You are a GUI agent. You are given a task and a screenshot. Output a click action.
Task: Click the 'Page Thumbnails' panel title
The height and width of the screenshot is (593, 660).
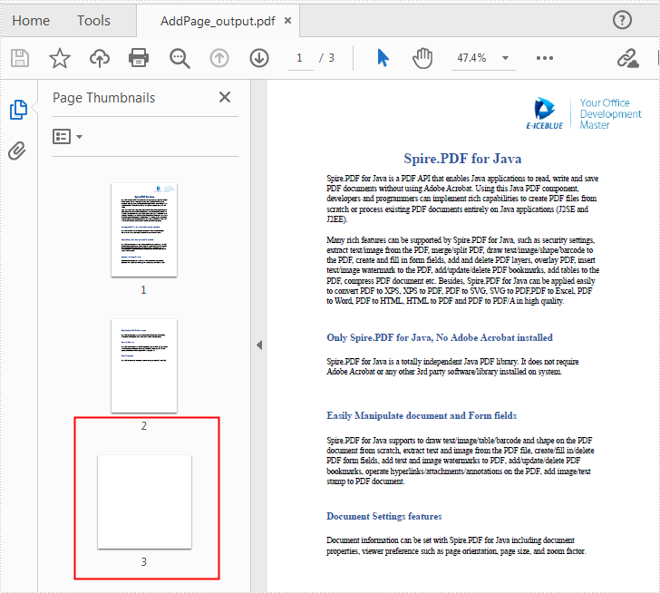104,98
